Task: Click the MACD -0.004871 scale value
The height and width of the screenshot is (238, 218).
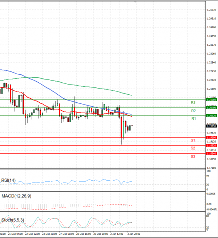Action: 212,209
